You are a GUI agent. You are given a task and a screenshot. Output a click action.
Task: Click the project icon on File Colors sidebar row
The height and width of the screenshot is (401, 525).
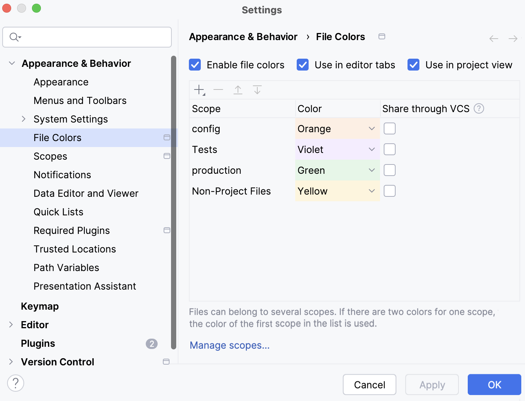click(167, 137)
